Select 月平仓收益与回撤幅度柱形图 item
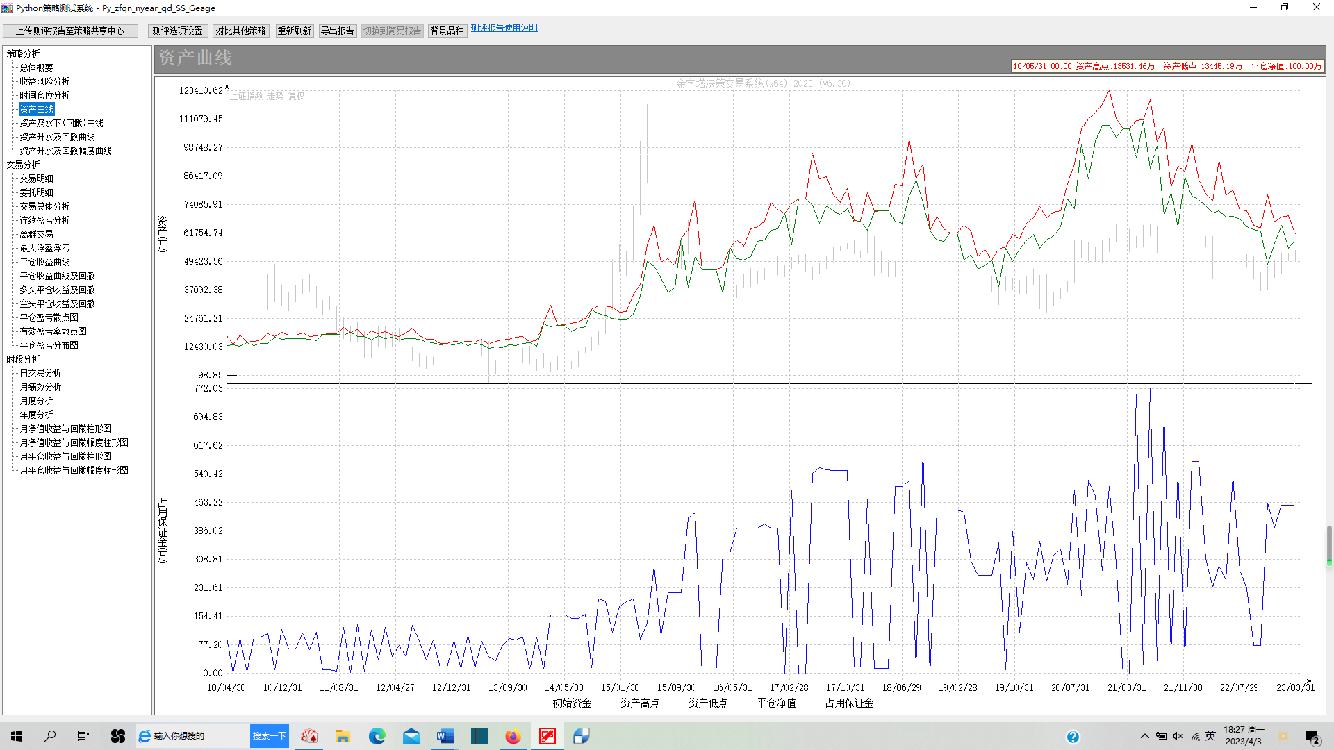 (74, 470)
